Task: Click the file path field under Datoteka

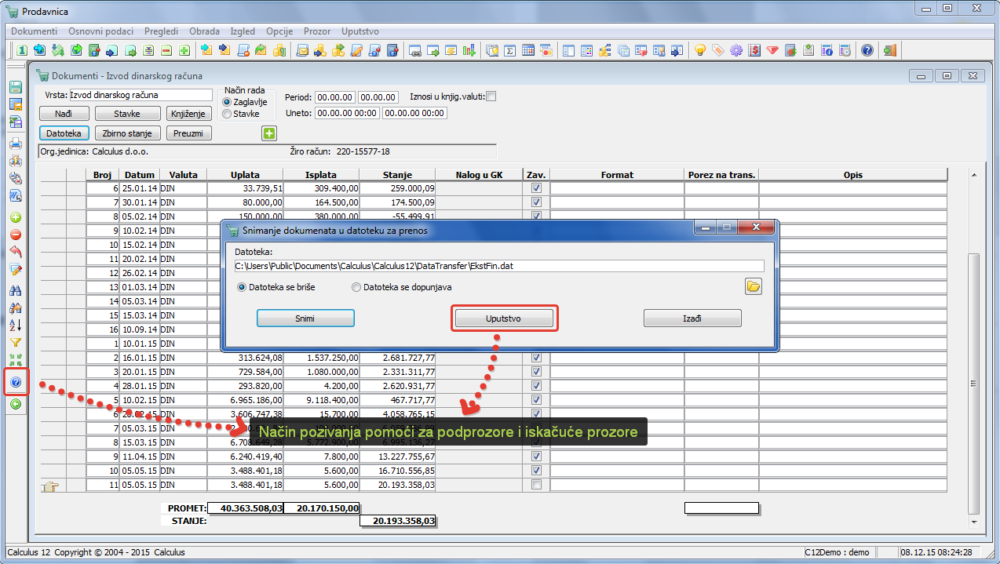Action: coord(498,266)
